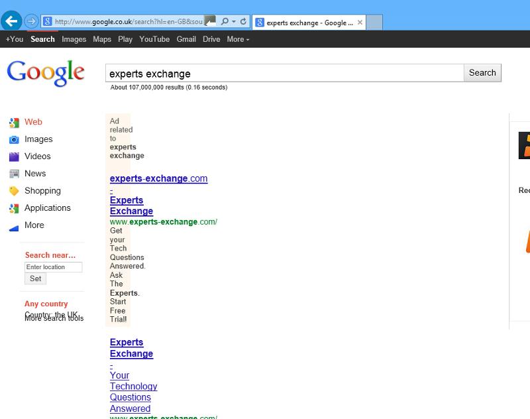Click the browser forward arrow button

(x=31, y=21)
